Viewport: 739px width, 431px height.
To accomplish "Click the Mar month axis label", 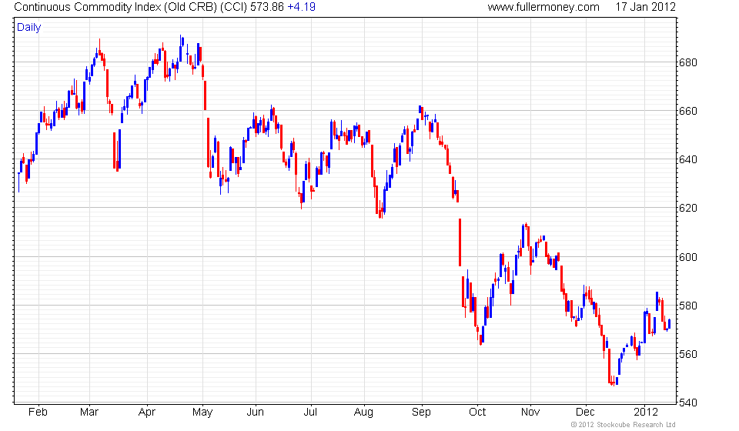I will (89, 413).
